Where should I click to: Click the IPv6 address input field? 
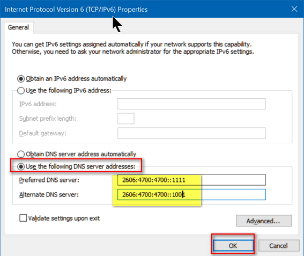coord(191,104)
